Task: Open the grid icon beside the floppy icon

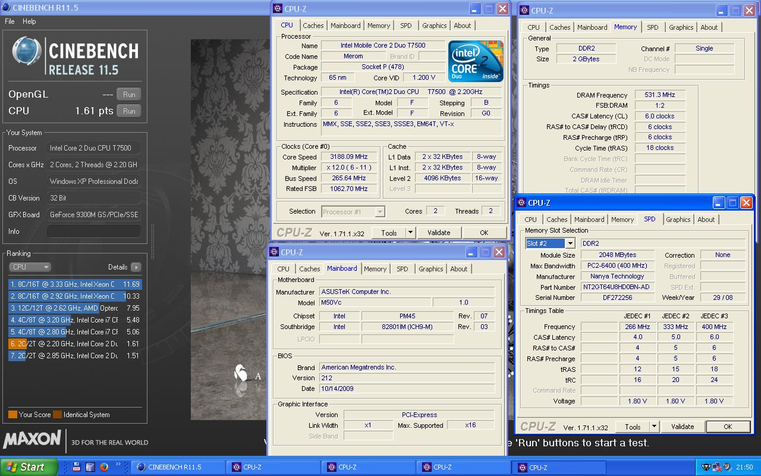Action: (x=90, y=467)
